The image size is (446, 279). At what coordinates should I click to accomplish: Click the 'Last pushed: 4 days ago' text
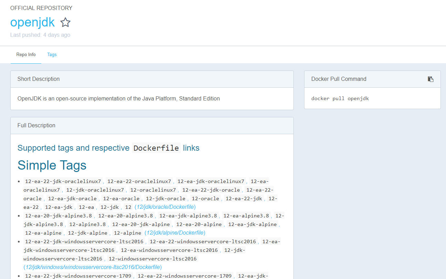coord(40,35)
